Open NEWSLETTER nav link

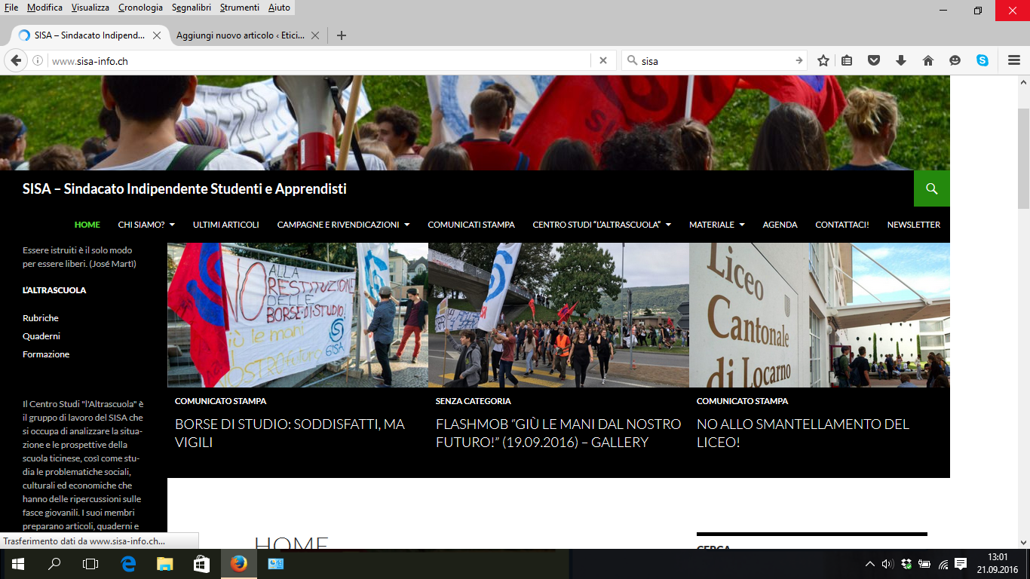point(914,225)
